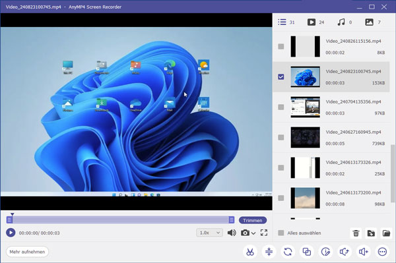Click the merge files icon

307,252
